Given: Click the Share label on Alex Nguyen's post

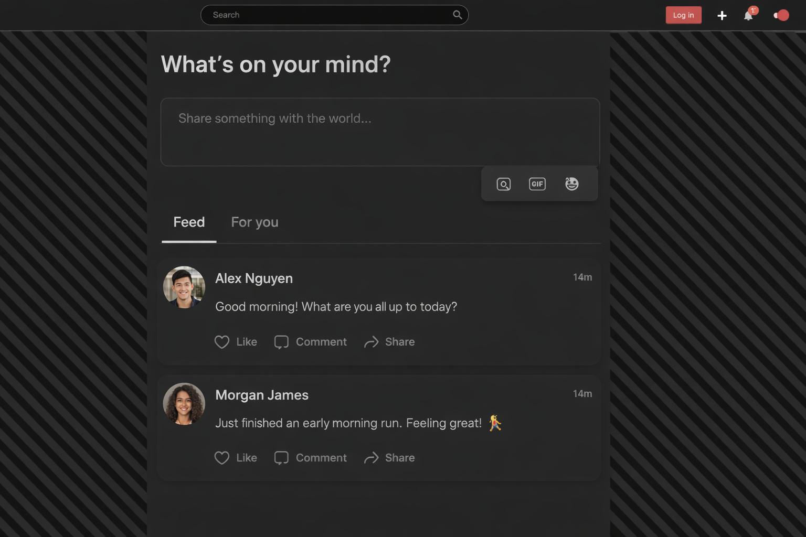Looking at the screenshot, I should [x=400, y=342].
